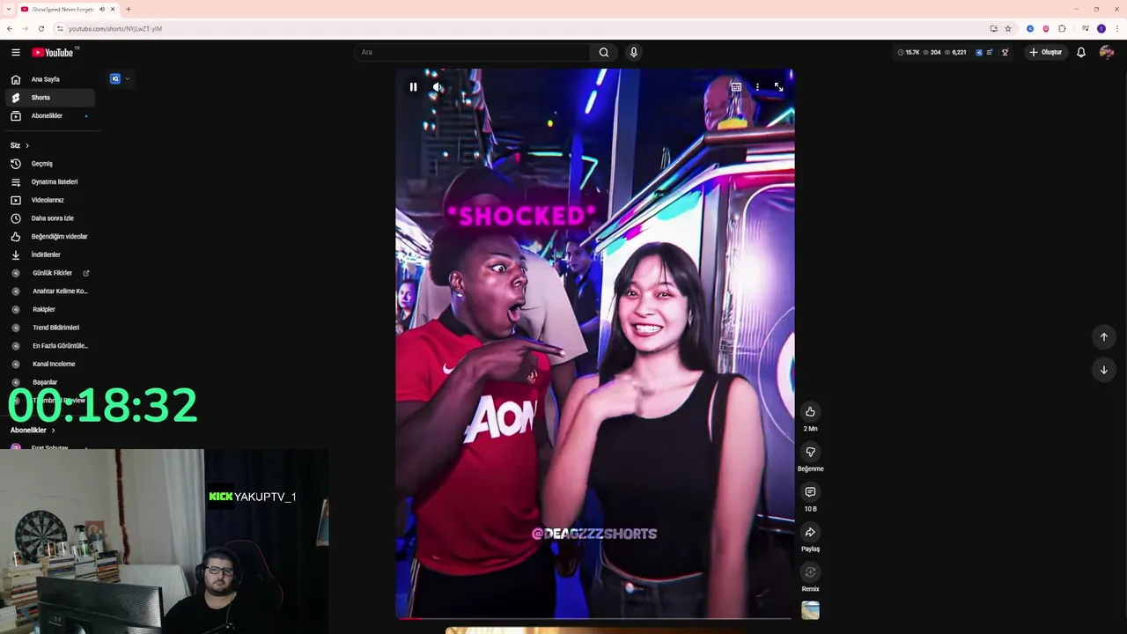Screen dimensions: 1127x634
Task: Mute the Short's volume icon
Action: pyautogui.click(x=438, y=87)
